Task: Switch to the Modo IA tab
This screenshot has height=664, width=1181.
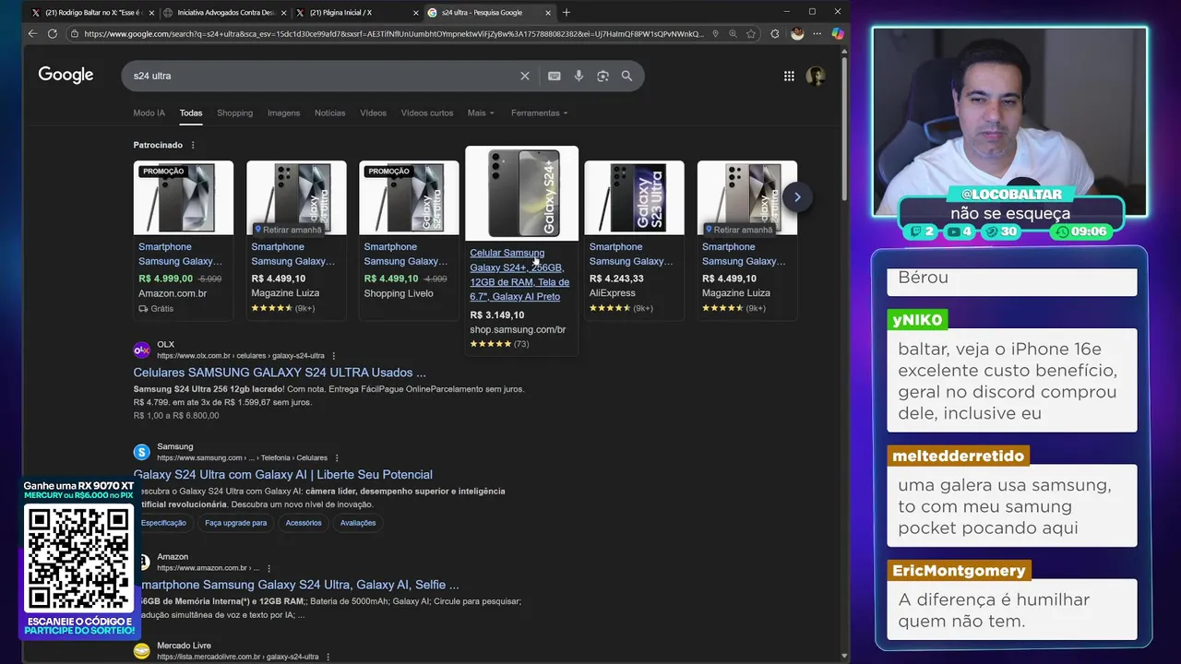Action: [x=149, y=113]
